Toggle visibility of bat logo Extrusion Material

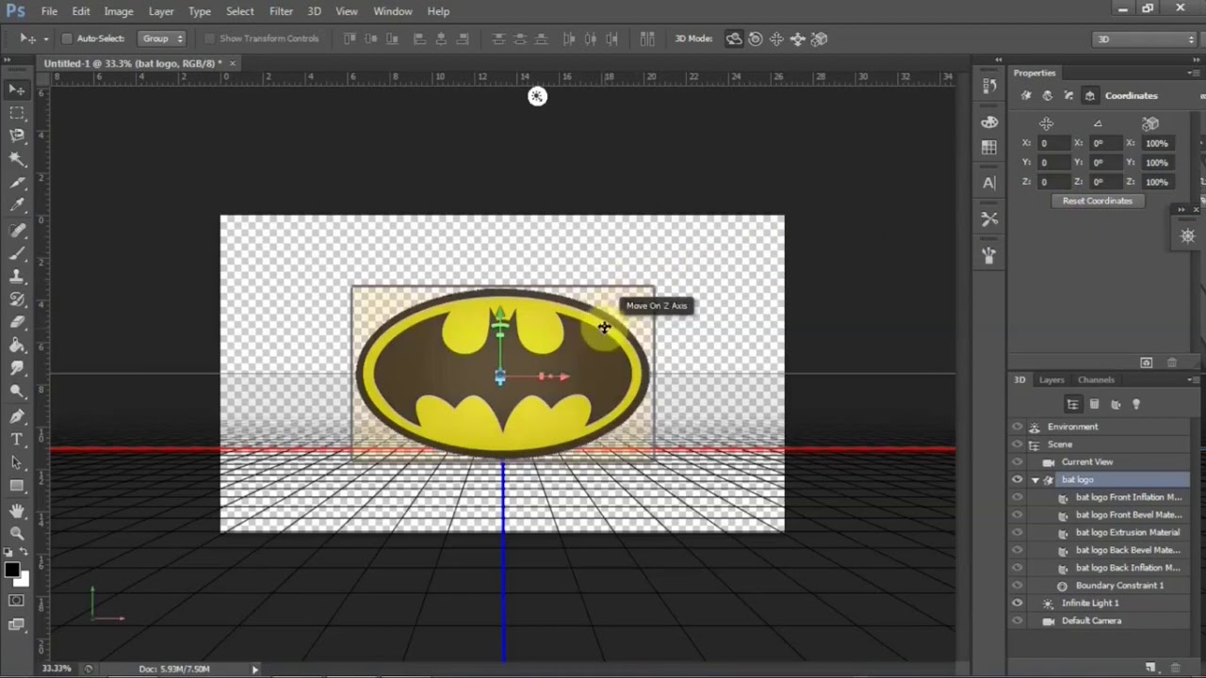coord(1017,532)
